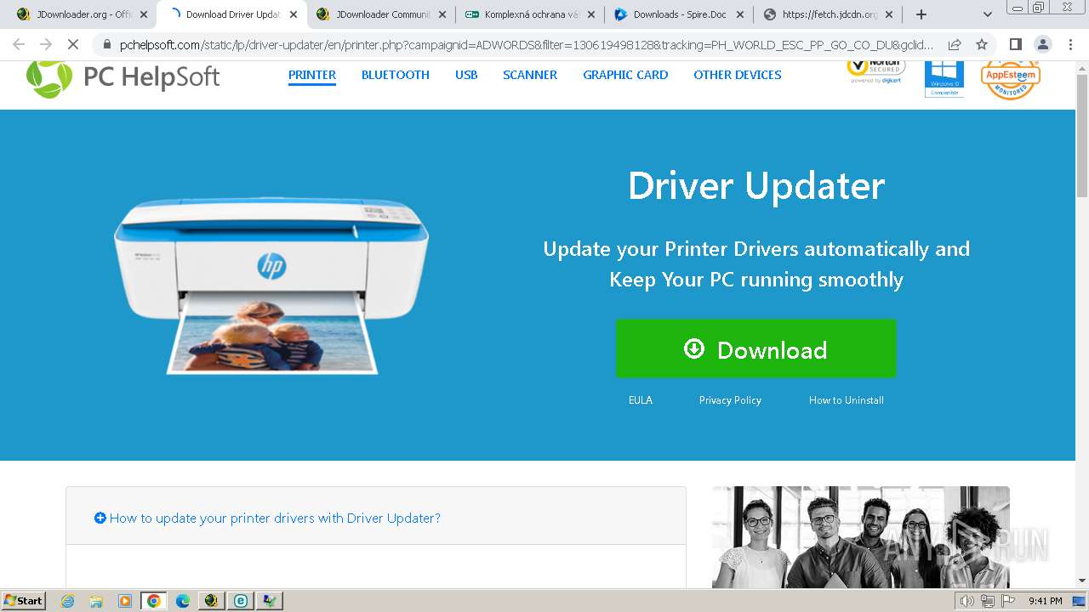Image resolution: width=1089 pixels, height=612 pixels.
Task: Open the How to Uninstall link
Action: pyautogui.click(x=847, y=400)
